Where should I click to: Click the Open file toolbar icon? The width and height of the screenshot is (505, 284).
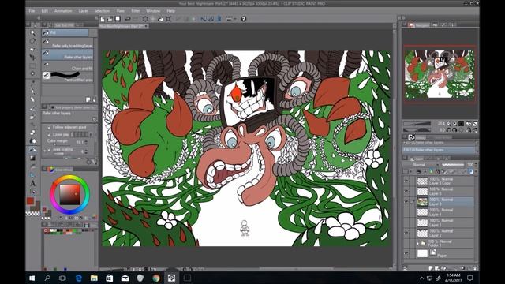[x=110, y=19]
